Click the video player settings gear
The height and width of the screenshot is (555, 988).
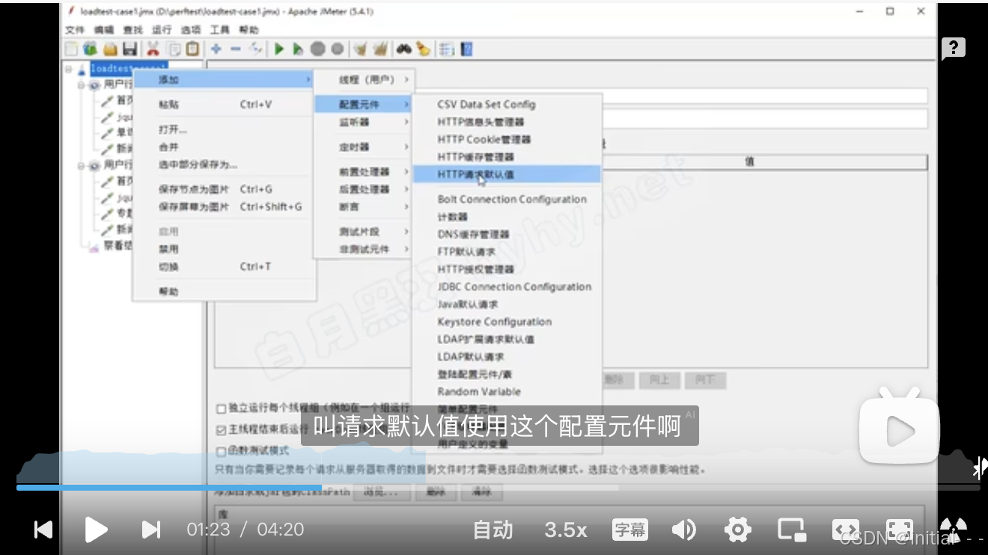point(738,530)
